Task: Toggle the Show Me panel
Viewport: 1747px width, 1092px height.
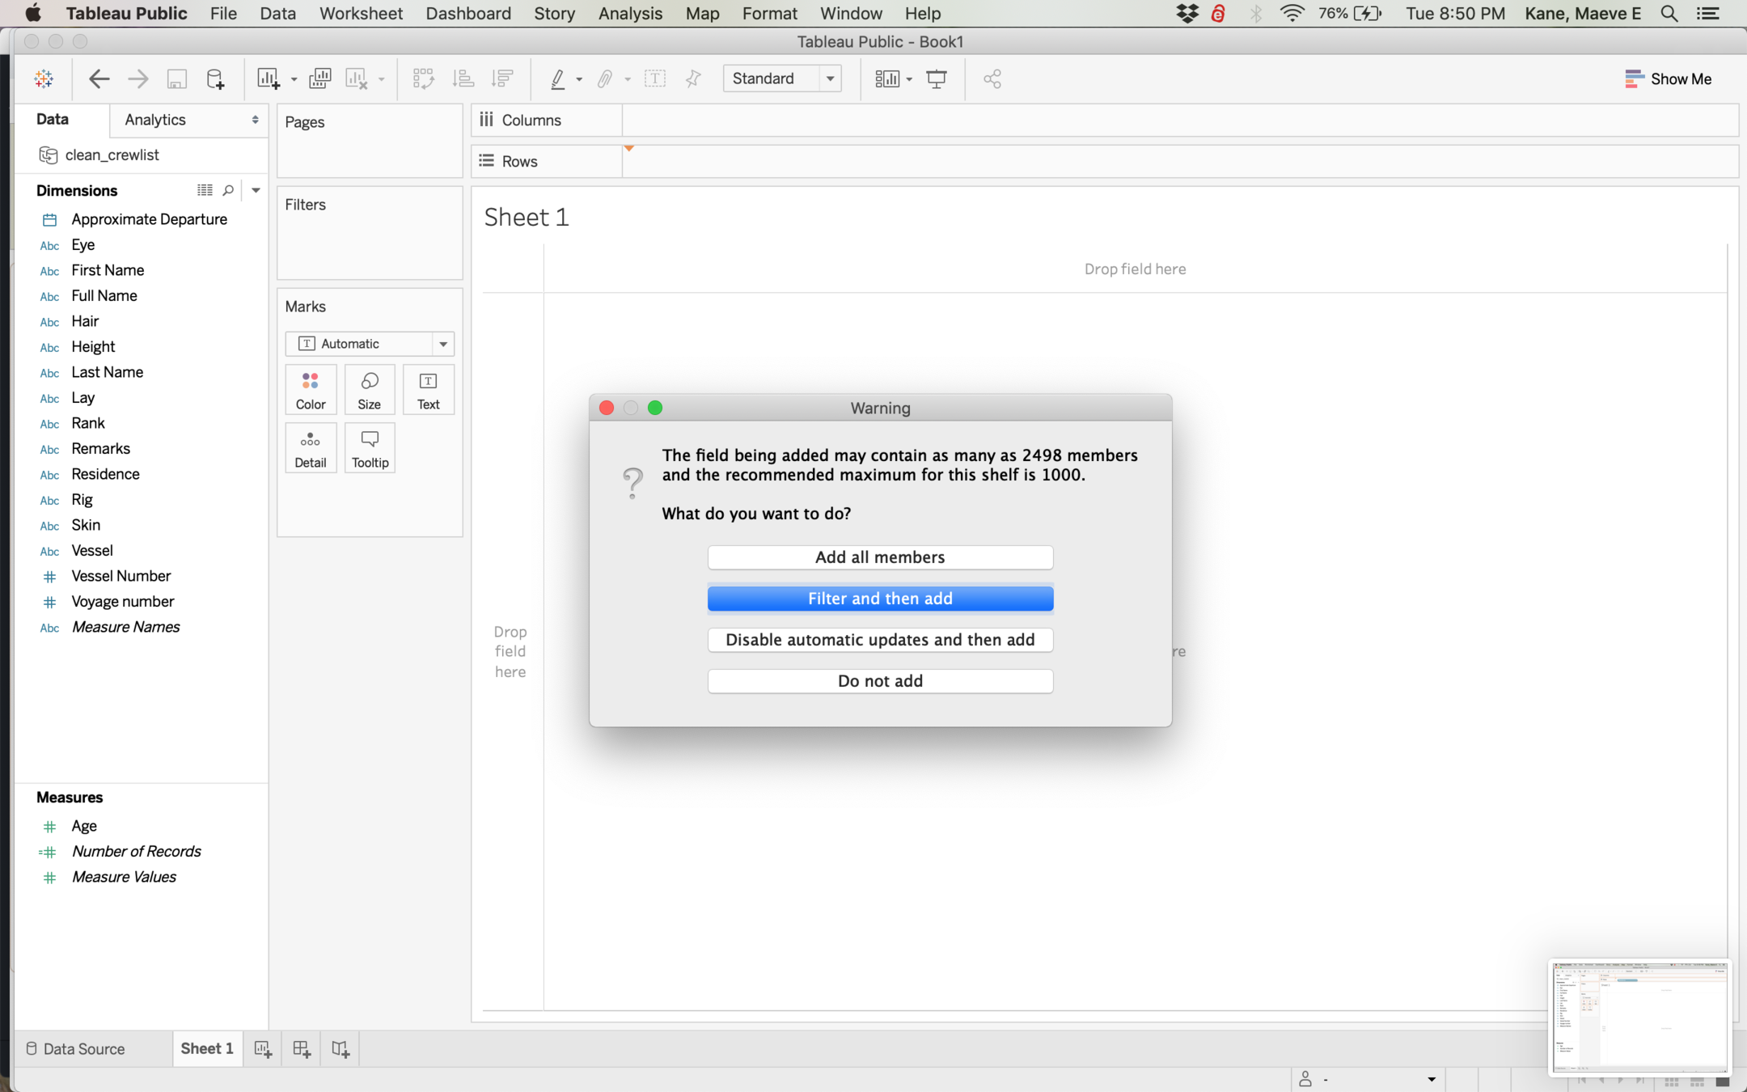Action: (x=1668, y=78)
